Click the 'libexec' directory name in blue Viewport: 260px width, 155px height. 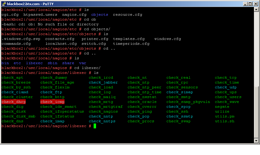click(34, 63)
